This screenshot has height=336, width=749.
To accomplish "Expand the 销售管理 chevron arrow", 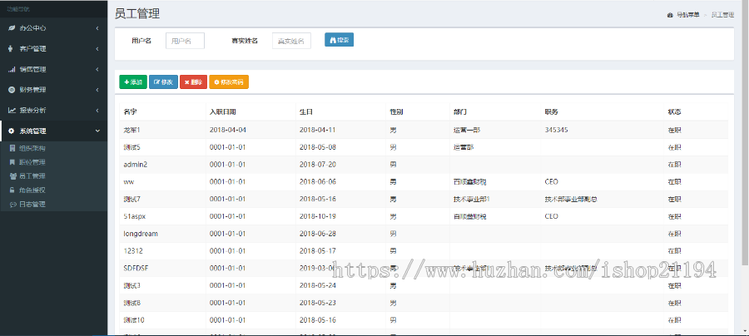I will 97,69.
